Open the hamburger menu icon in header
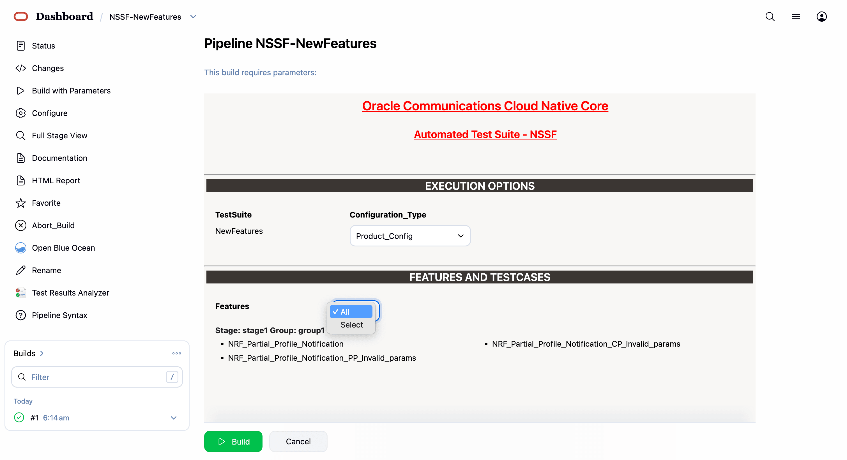Image resolution: width=847 pixels, height=460 pixels. click(796, 17)
